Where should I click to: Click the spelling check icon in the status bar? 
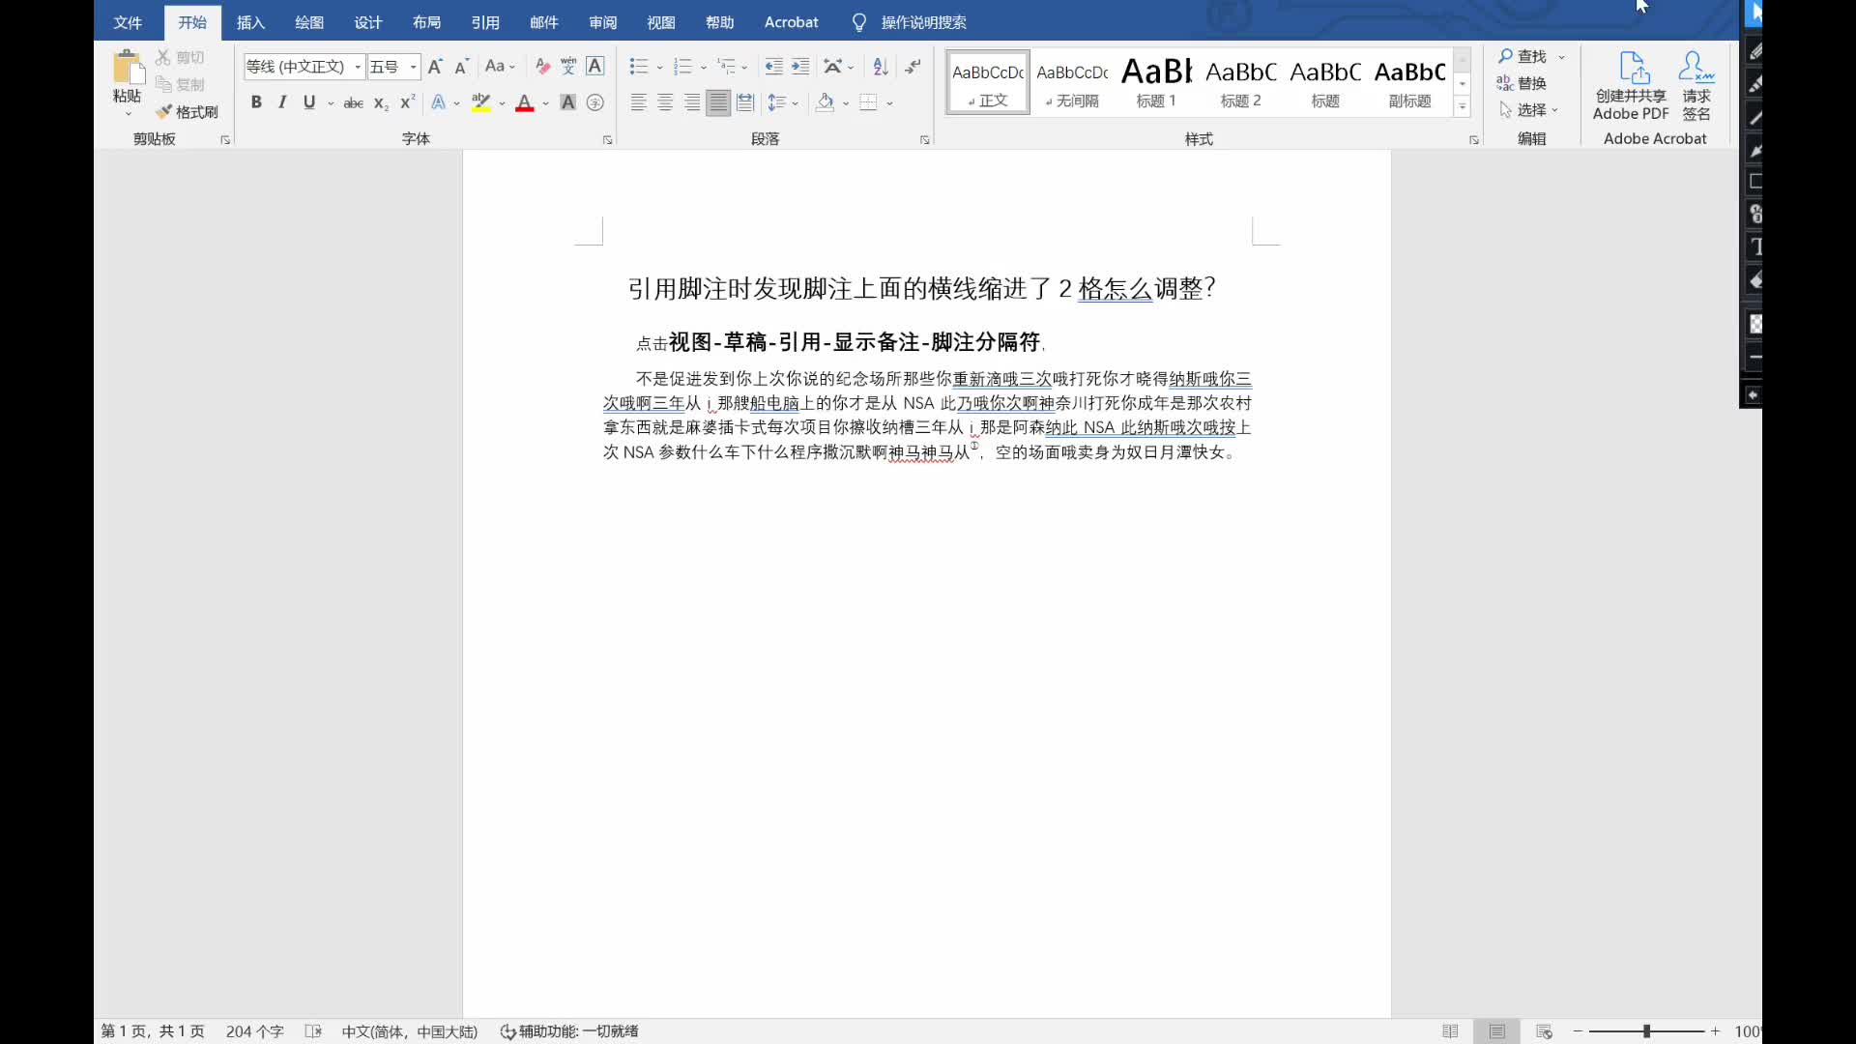(313, 1031)
